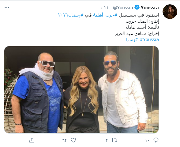Click the blue verified badge

click(x=137, y=7)
